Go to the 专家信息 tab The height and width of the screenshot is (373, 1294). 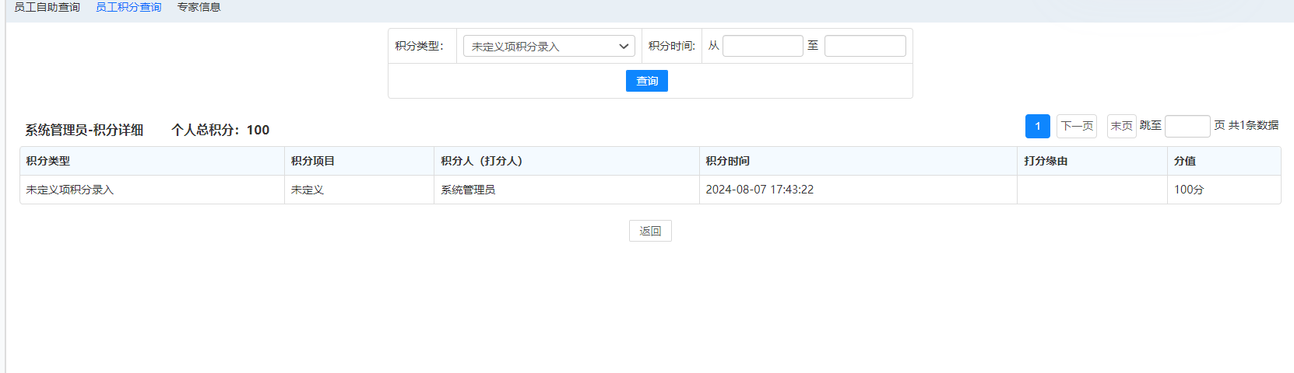(x=199, y=7)
